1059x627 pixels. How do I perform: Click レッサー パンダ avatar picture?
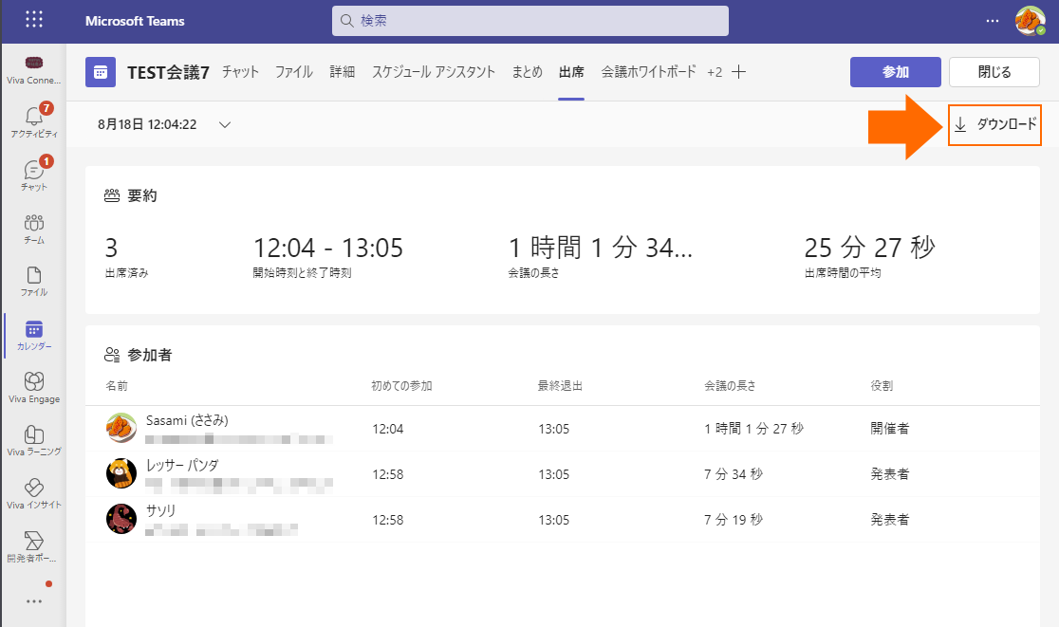pyautogui.click(x=121, y=473)
